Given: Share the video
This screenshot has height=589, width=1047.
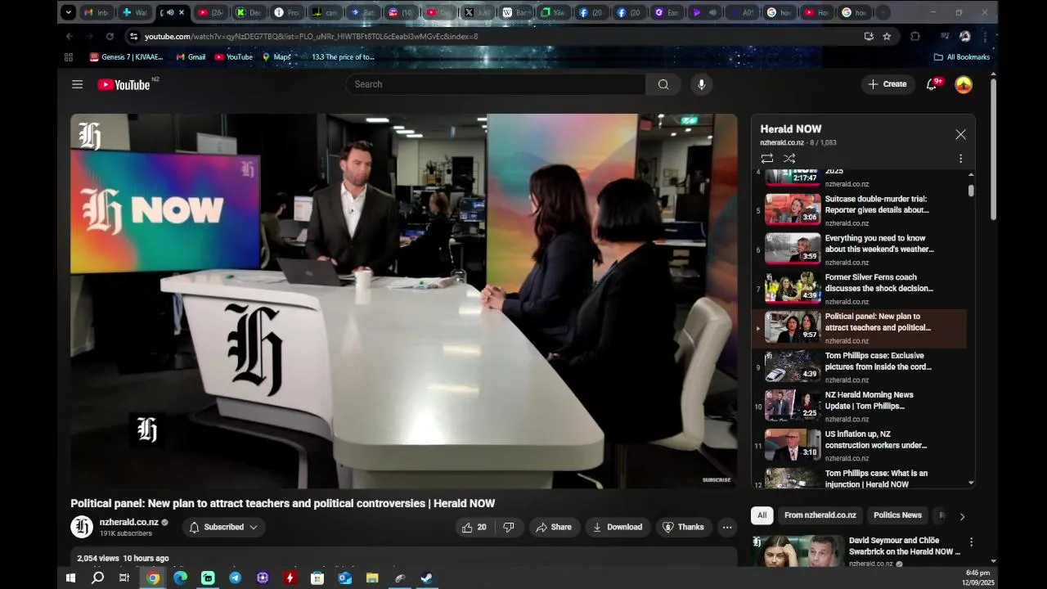Looking at the screenshot, I should point(554,528).
